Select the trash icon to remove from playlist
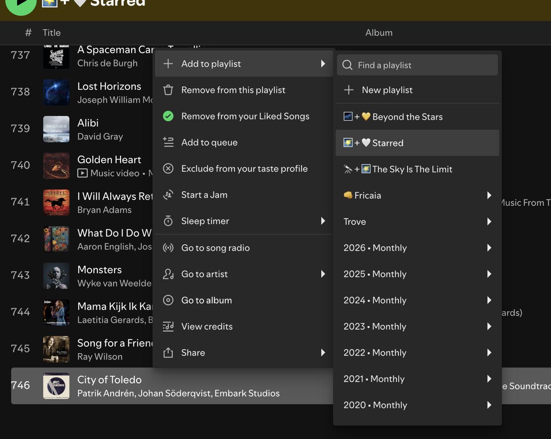The width and height of the screenshot is (551, 439). click(168, 90)
